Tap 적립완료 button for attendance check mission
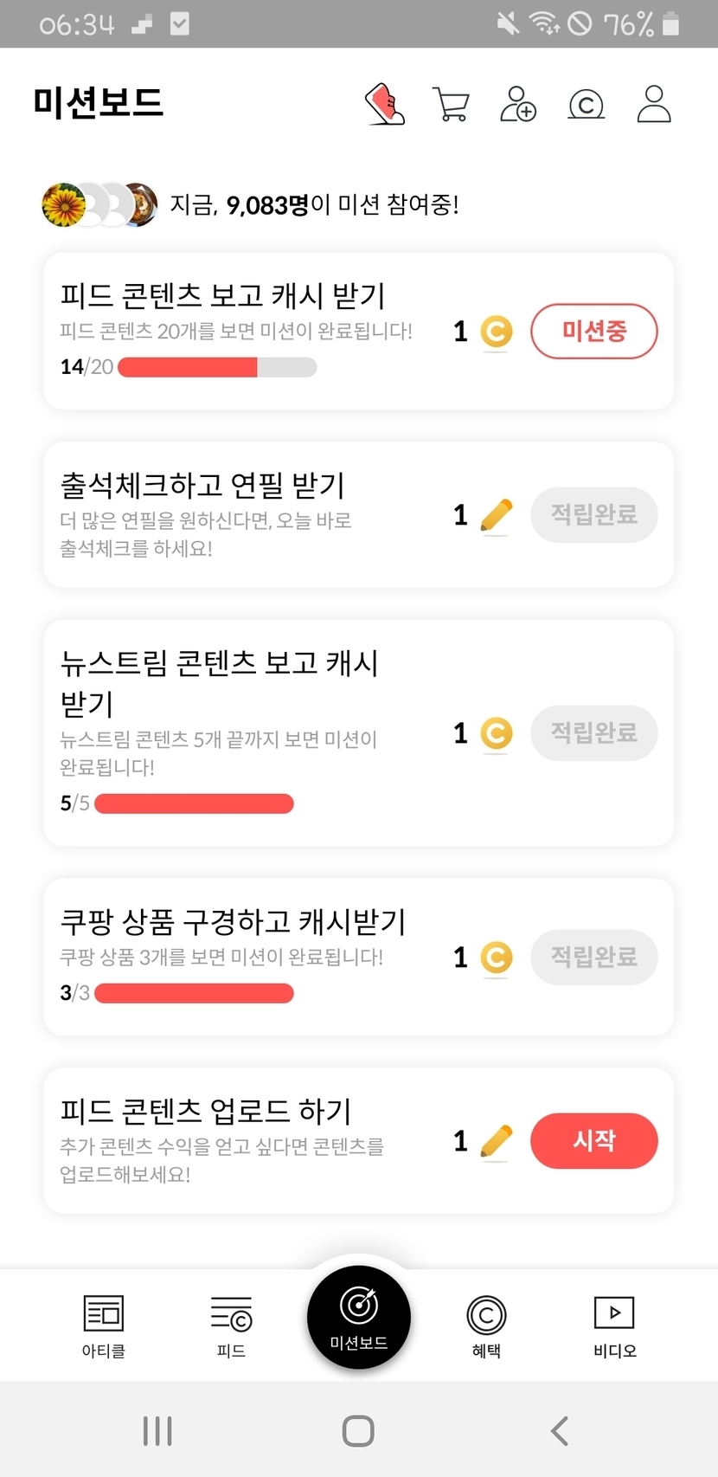This screenshot has width=718, height=1477. (x=593, y=515)
